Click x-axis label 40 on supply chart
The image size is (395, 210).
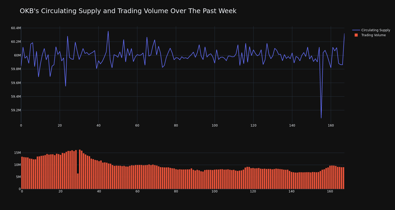click(x=98, y=125)
